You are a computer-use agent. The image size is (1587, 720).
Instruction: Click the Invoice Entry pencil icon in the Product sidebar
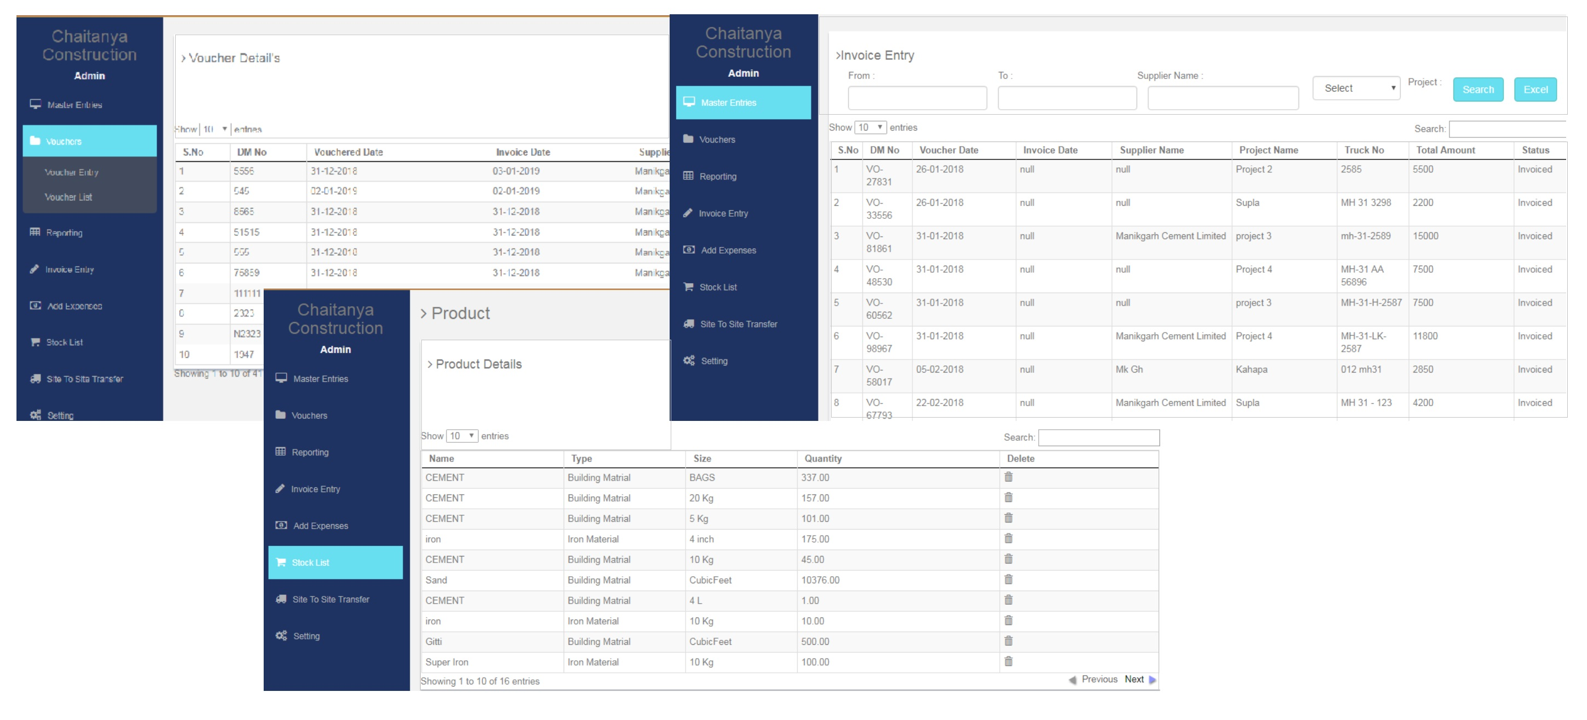pyautogui.click(x=280, y=488)
